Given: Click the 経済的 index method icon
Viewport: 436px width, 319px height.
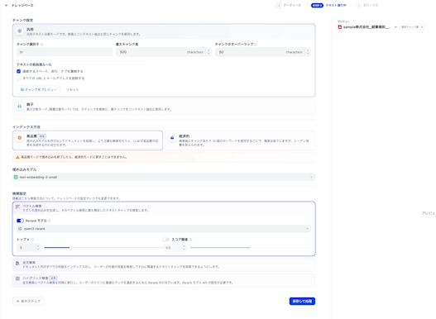Looking at the screenshot, I should coord(172,137).
